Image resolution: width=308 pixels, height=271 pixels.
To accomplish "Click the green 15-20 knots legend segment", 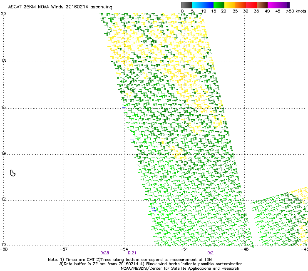I will 219,5.
